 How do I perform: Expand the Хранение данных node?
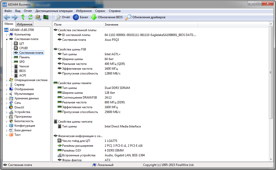coord(7,99)
